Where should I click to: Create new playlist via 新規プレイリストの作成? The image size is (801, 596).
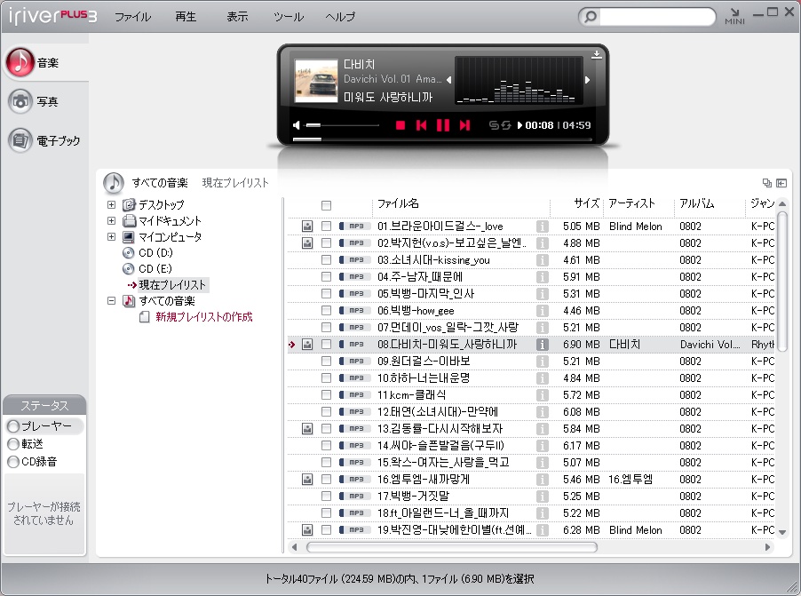(204, 317)
